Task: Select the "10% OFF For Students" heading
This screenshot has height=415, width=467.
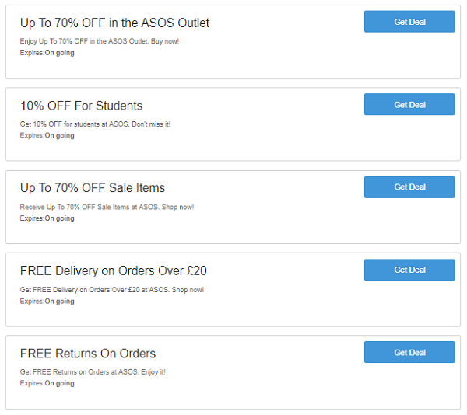Action: (81, 106)
